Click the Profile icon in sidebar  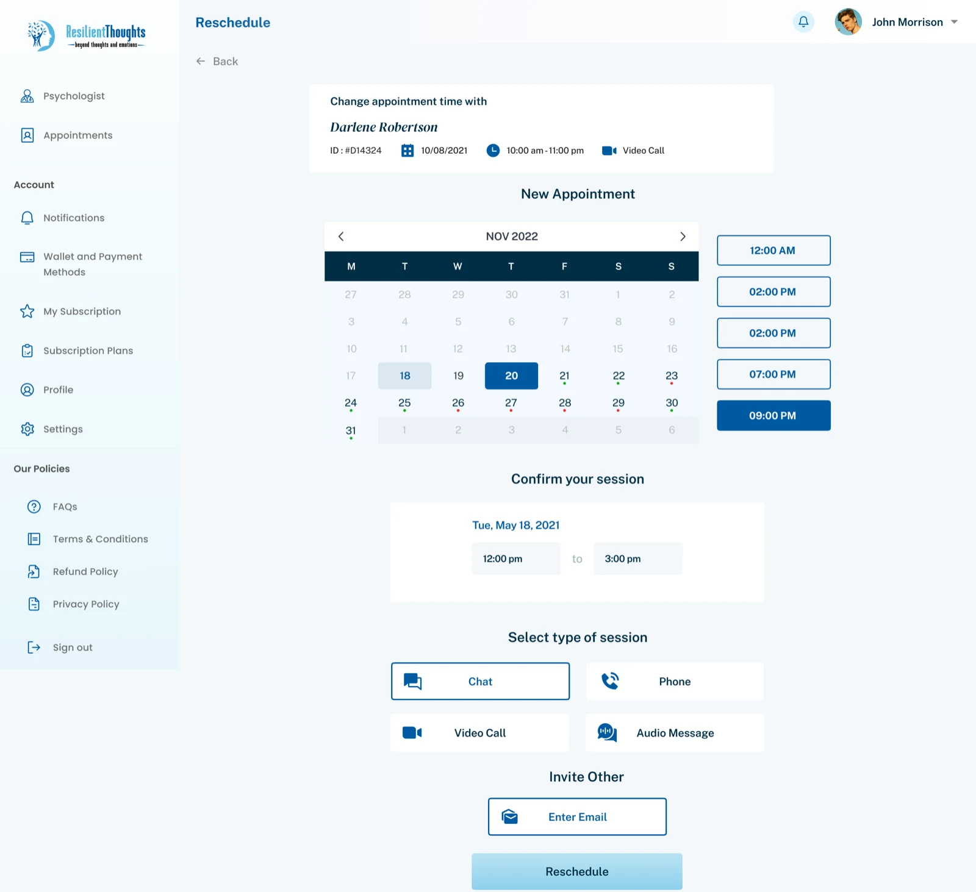click(27, 390)
